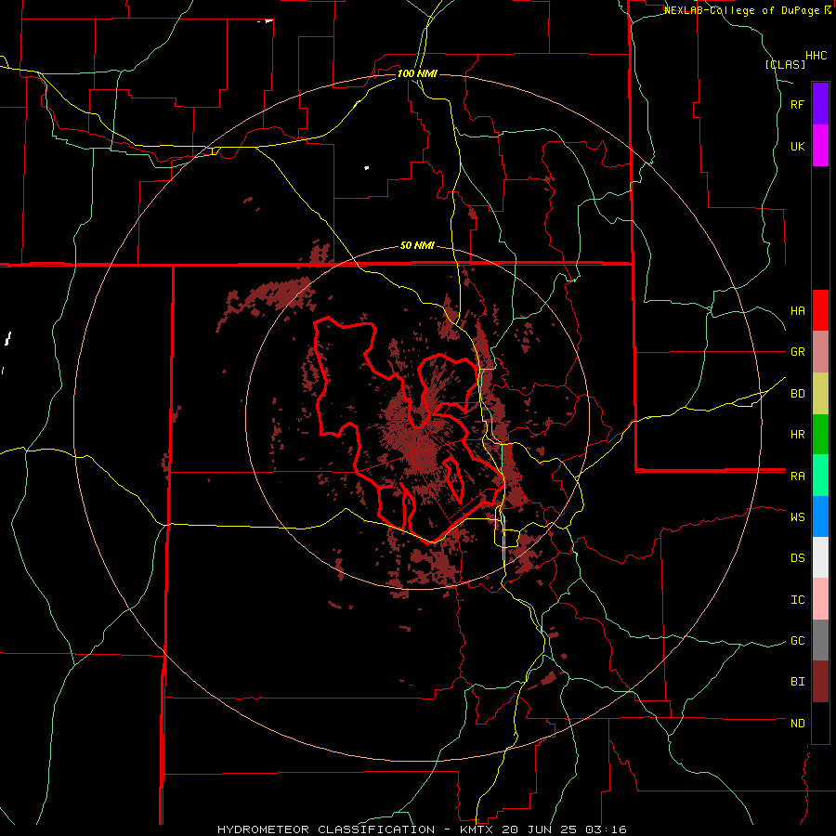The height and width of the screenshot is (836, 836).
Task: Click the NEXLAB-College of DuPage credit text
Action: [743, 10]
